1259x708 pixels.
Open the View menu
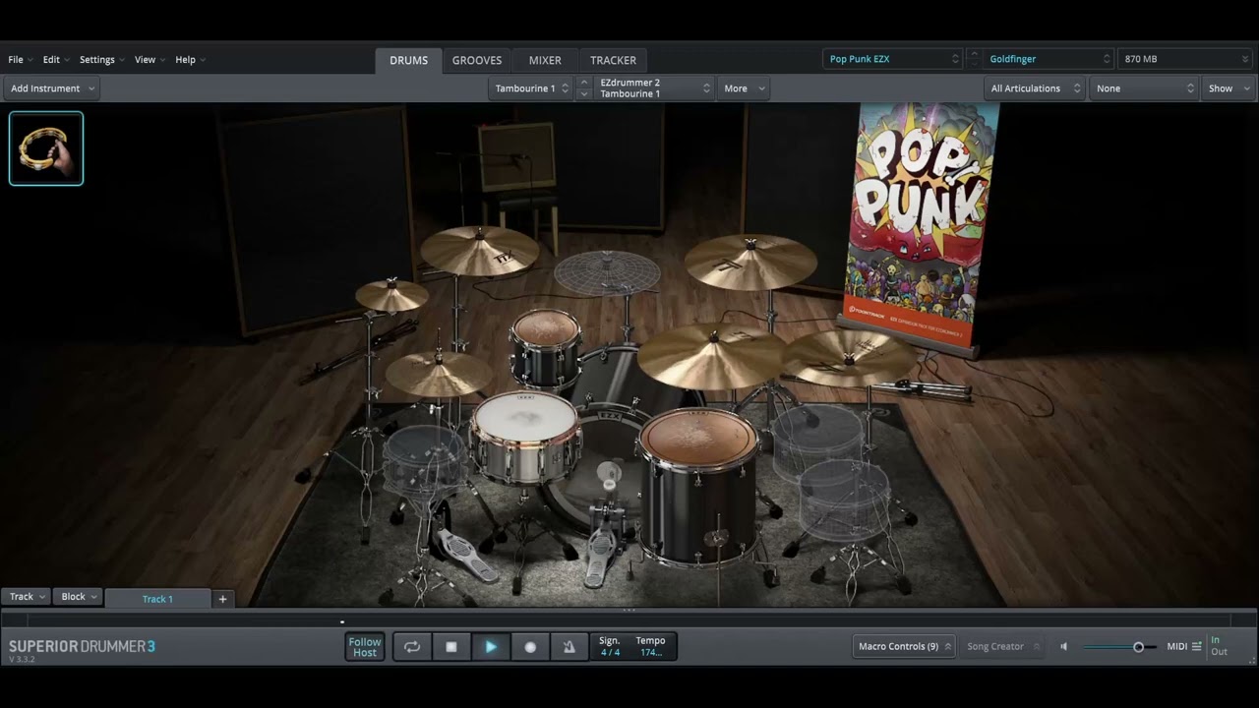click(x=149, y=60)
